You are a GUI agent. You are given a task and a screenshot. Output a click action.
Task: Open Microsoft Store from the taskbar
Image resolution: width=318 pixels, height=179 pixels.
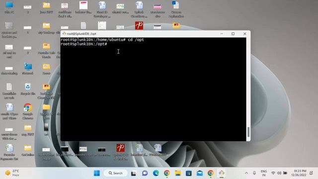(x=189, y=173)
